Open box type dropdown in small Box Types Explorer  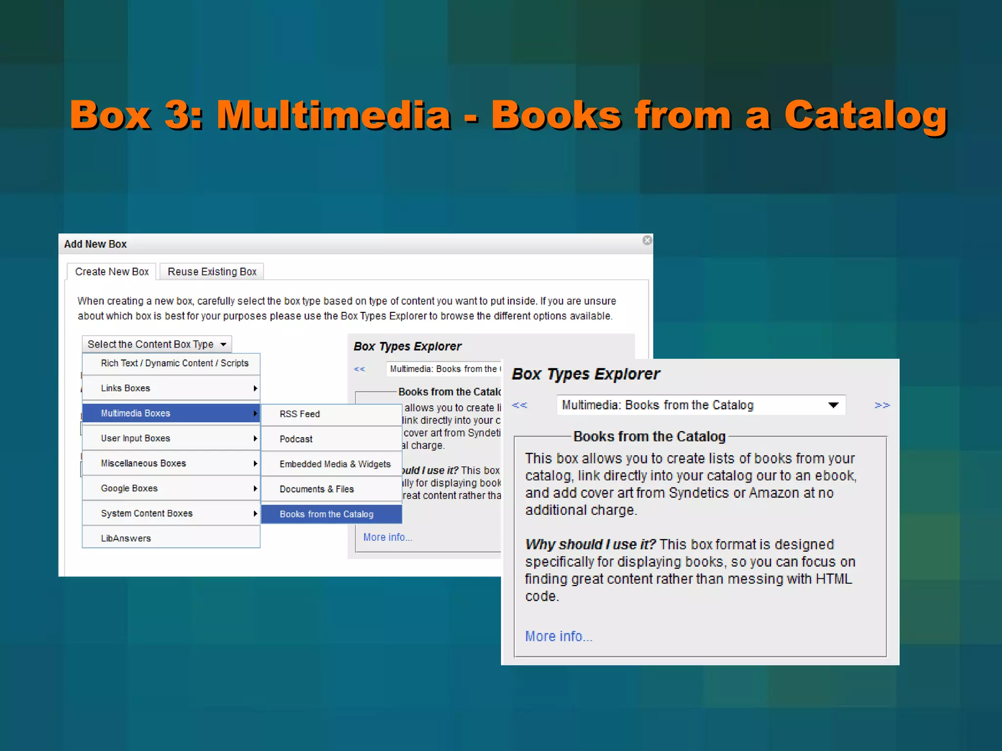(x=444, y=369)
